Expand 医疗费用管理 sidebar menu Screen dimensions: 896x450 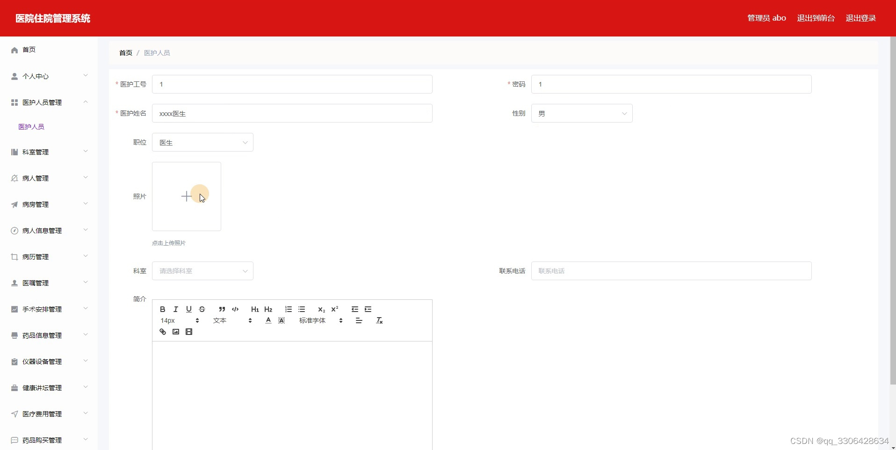point(49,414)
